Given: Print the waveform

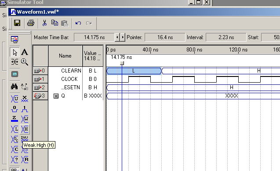Looking at the screenshot, I should (31, 23).
